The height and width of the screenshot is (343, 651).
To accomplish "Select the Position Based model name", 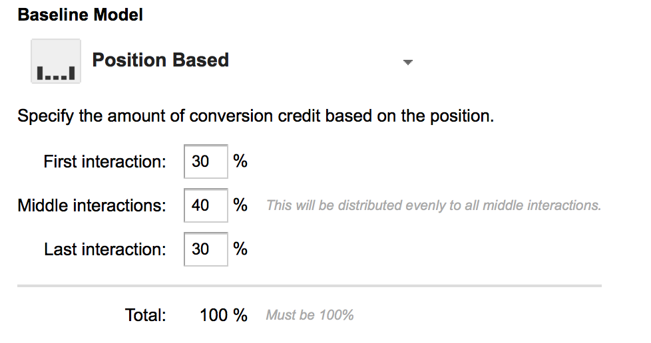I will coord(160,60).
